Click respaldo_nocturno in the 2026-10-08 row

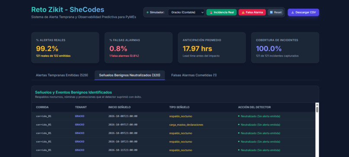tap(181, 116)
